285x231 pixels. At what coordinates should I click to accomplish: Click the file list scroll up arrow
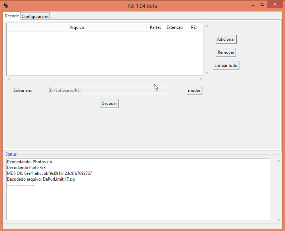pos(206,26)
